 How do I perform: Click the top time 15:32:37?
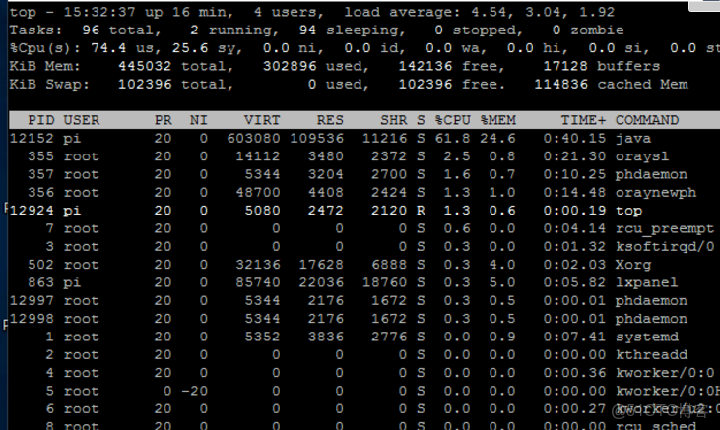coord(99,12)
